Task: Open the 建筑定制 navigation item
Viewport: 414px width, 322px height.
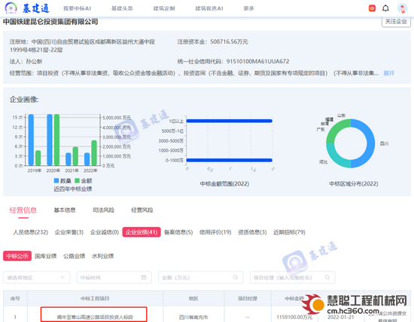Action: pyautogui.click(x=164, y=8)
